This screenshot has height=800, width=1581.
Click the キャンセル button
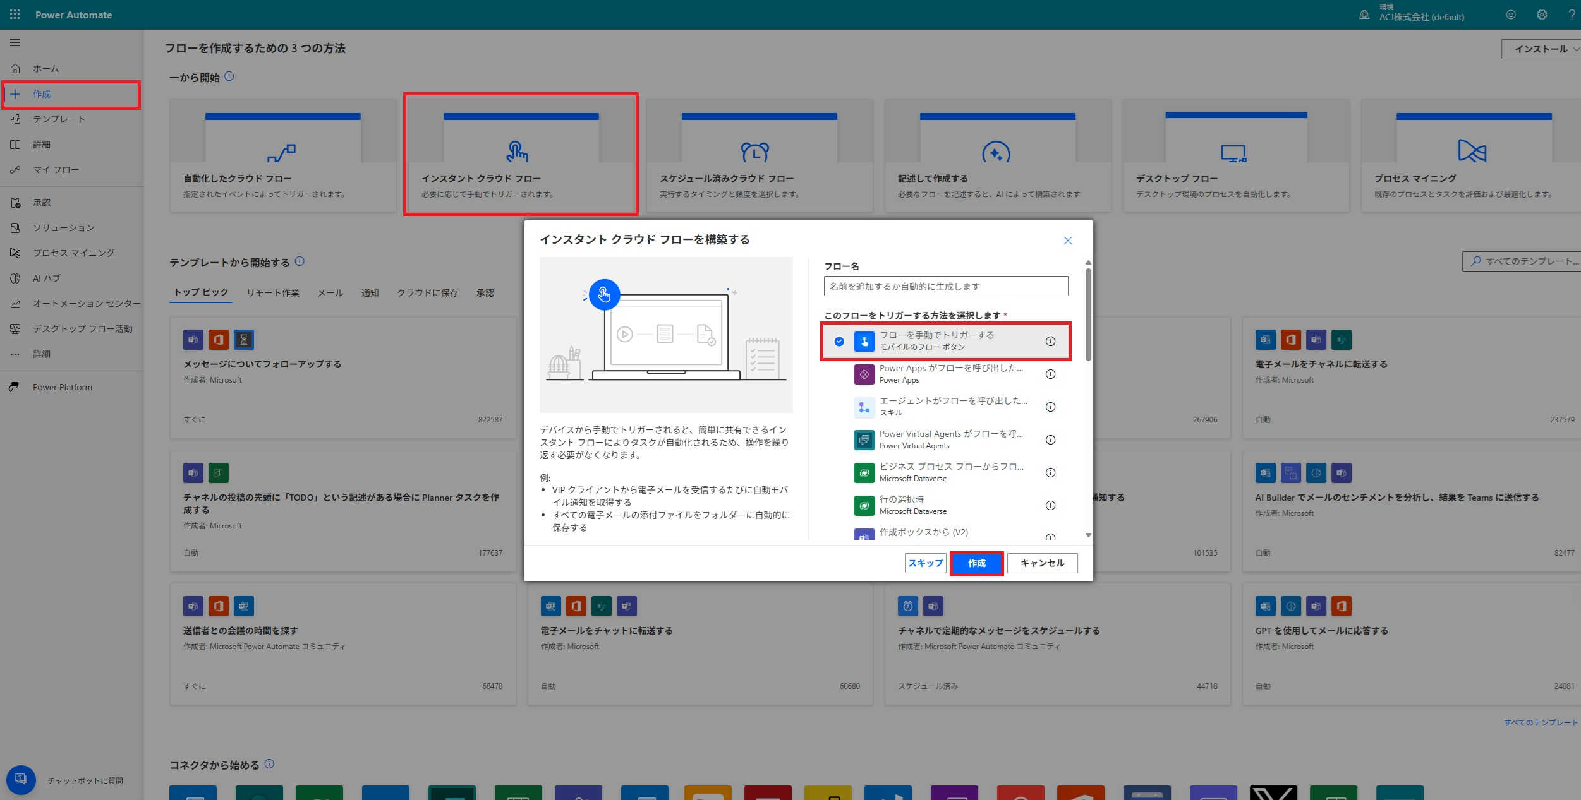tap(1042, 563)
